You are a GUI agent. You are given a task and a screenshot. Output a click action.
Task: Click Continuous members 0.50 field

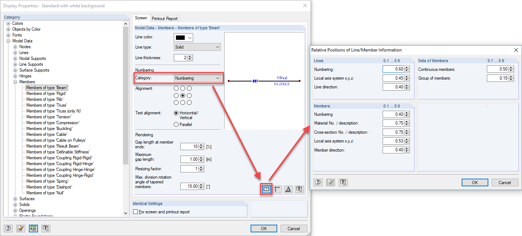[500, 69]
